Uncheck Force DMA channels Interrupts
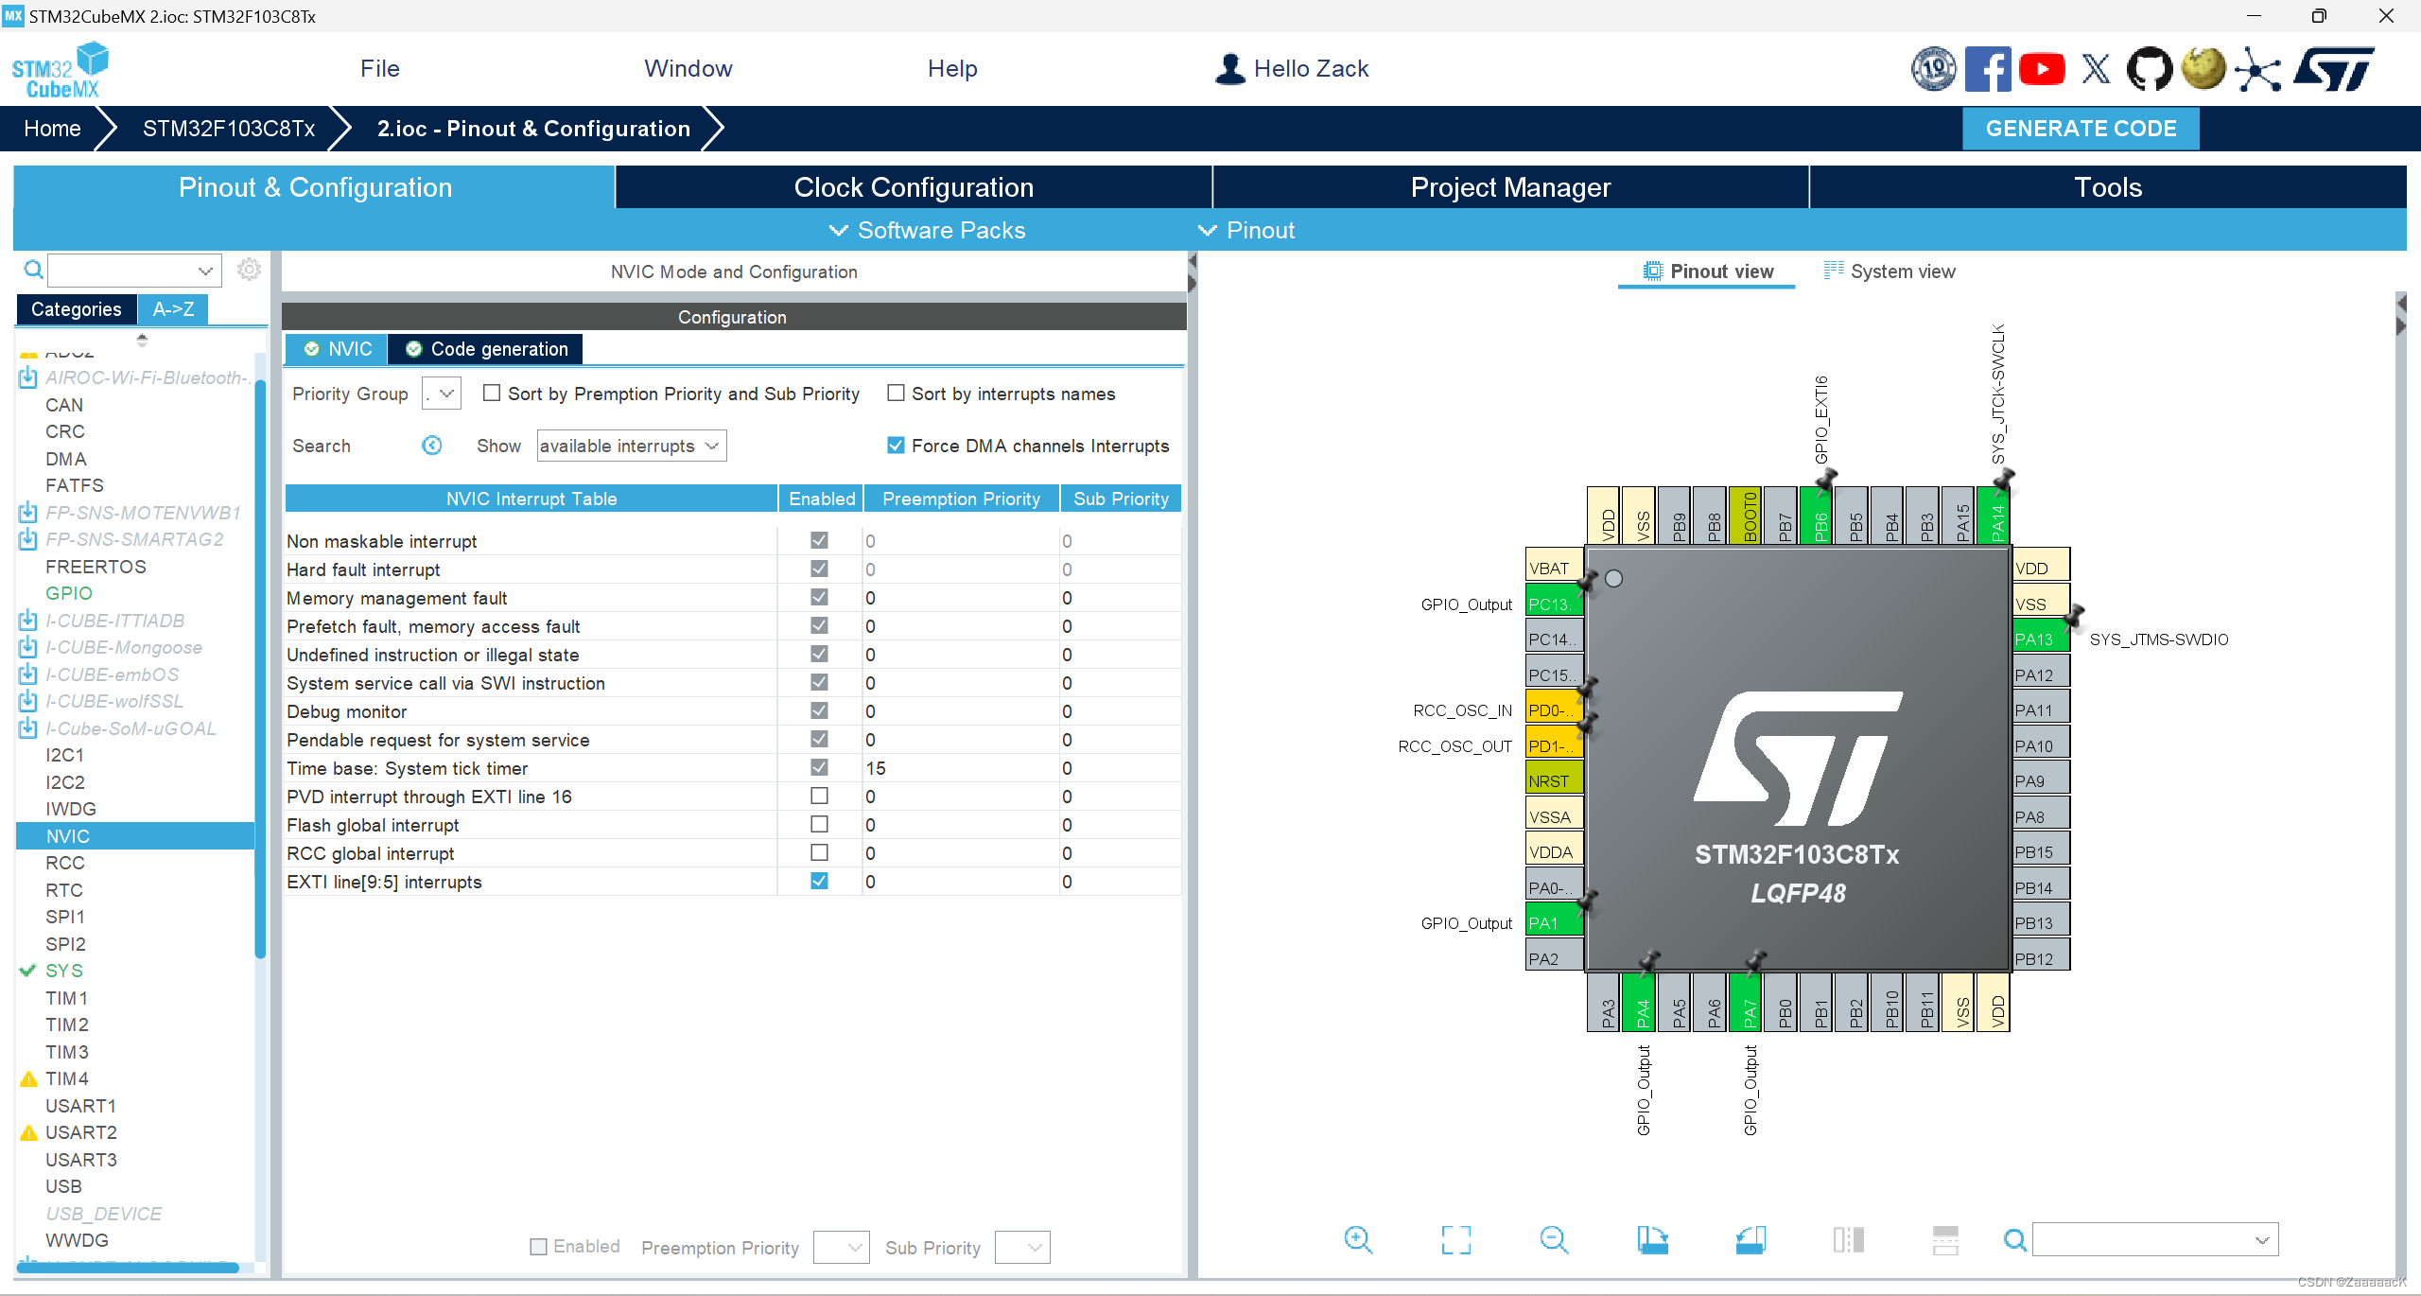Screen dimensions: 2421x1296 (x=896, y=445)
